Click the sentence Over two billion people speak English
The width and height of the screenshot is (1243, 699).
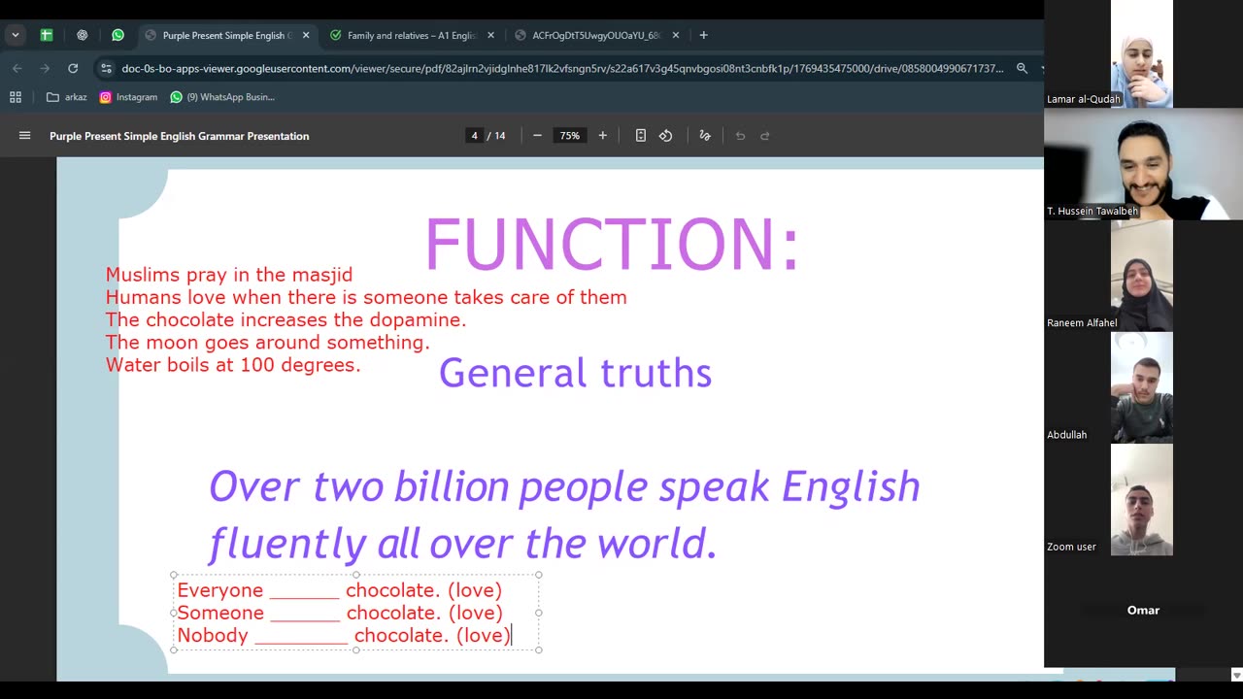click(x=564, y=515)
